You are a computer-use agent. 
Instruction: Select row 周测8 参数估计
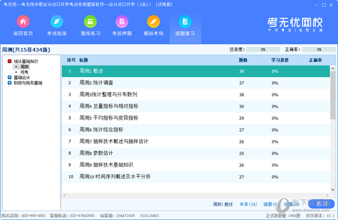(x=195, y=153)
